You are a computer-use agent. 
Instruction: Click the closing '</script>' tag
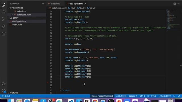click(x=65, y=90)
